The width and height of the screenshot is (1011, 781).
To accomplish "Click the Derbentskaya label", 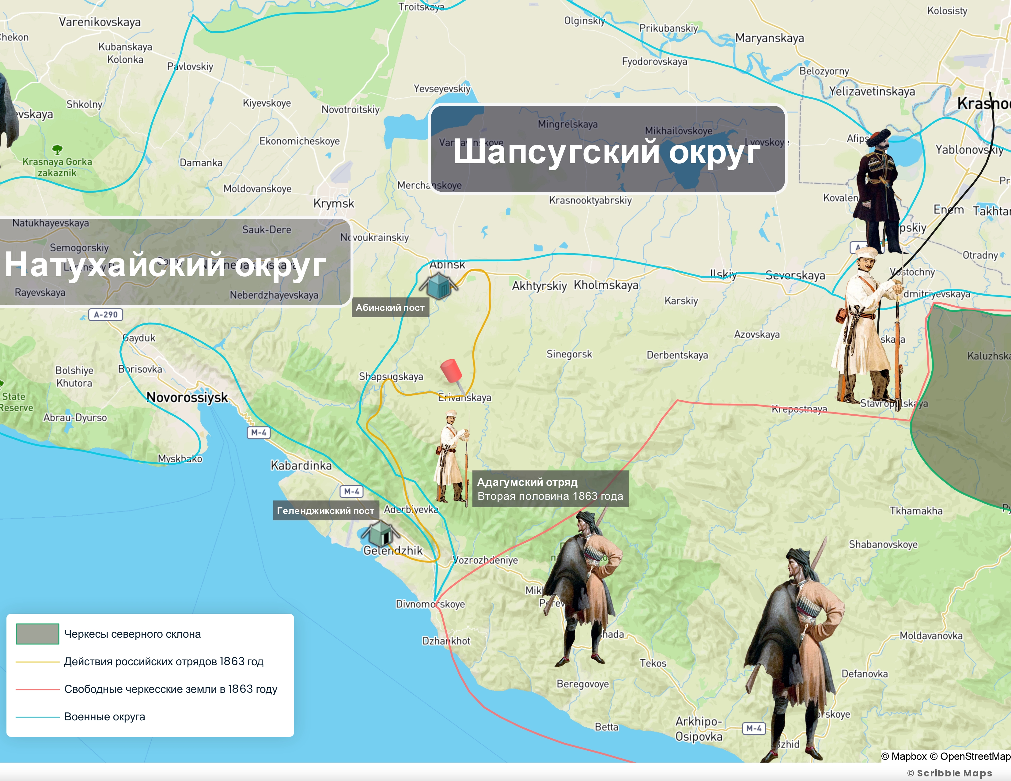I will (x=677, y=355).
